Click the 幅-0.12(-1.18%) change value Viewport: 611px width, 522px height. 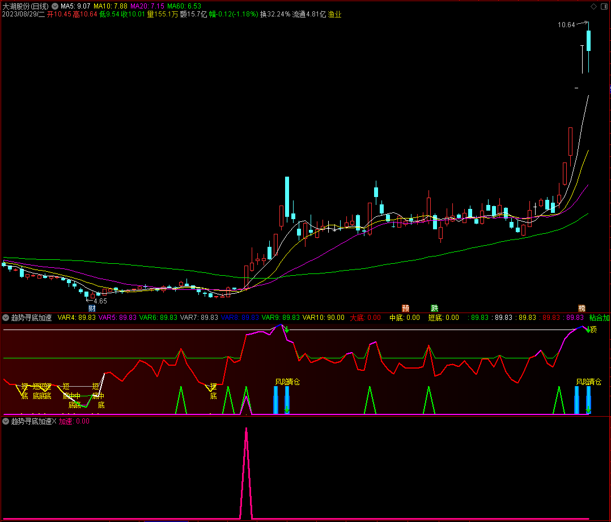coord(234,14)
